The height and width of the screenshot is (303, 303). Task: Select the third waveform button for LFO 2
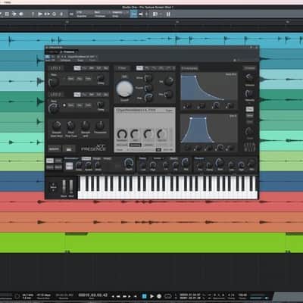click(92, 95)
